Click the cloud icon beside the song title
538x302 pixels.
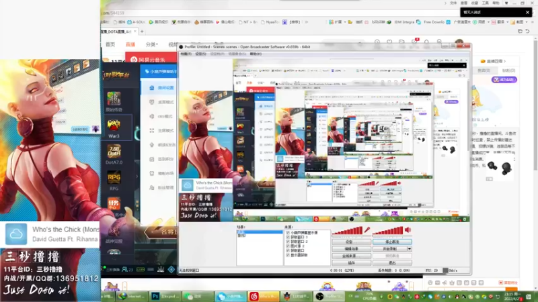click(x=16, y=234)
